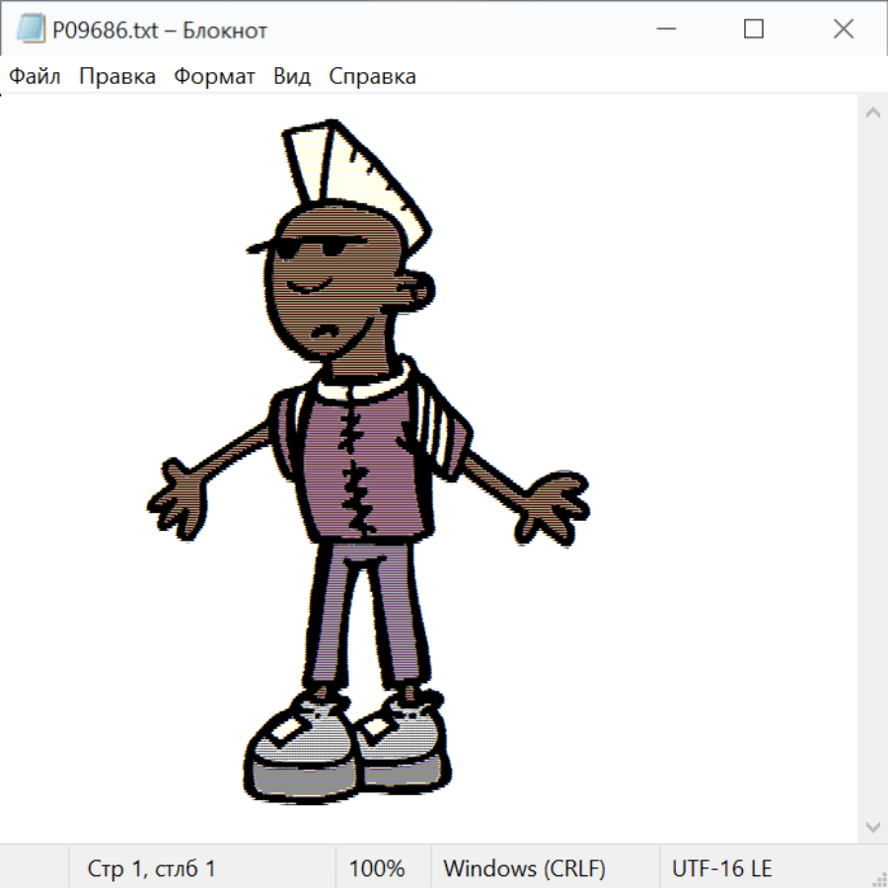The image size is (888, 888).
Task: Minimize the Блокнот window
Action: click(x=664, y=30)
